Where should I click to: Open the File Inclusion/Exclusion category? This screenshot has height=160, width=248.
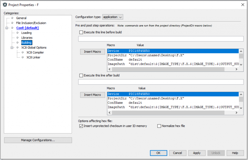pyautogui.click(x=31, y=23)
